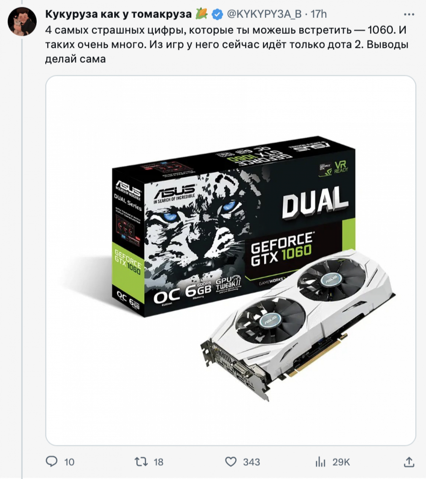Click the retweet count 18

point(158,462)
